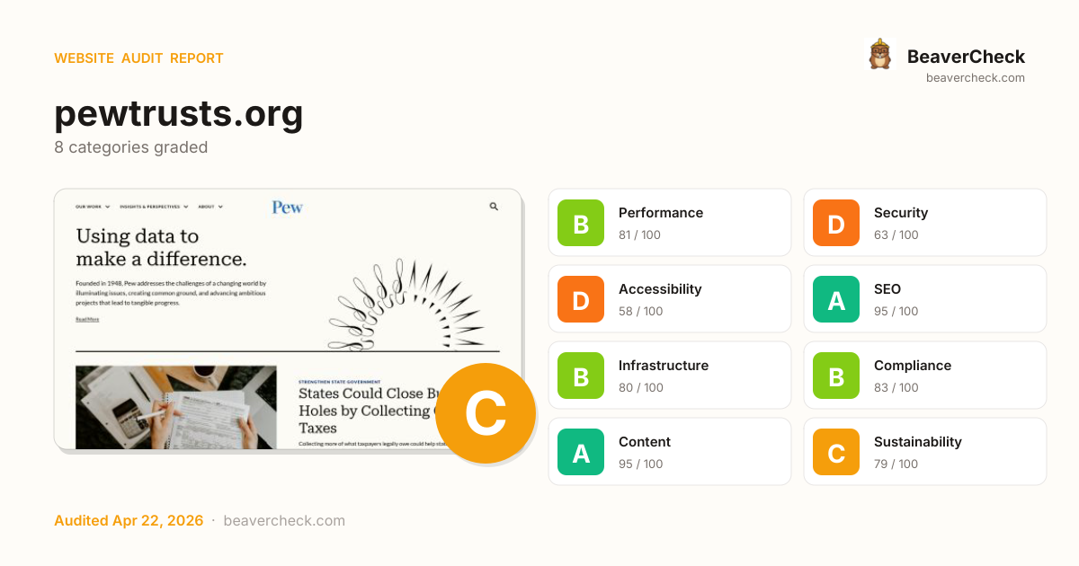Expand the Our Work menu in preview
This screenshot has width=1079, height=566.
click(93, 207)
